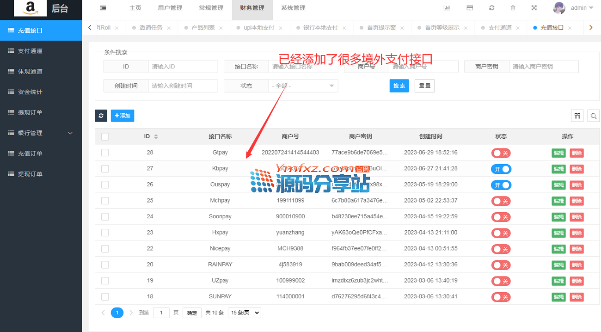The image size is (601, 332).
Task: Open the statistics chart icon in header
Action: click(x=447, y=8)
